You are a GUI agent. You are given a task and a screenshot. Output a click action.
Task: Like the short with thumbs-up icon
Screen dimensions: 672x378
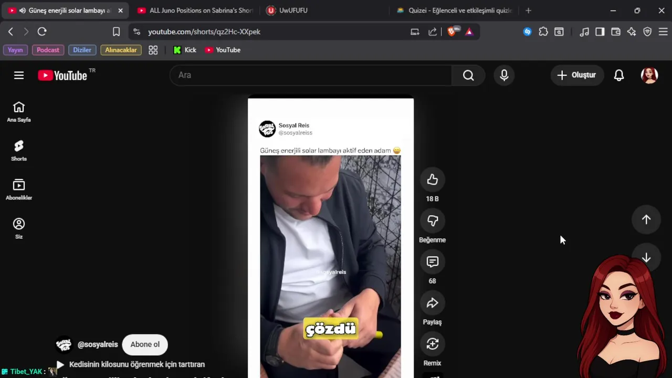tap(432, 180)
